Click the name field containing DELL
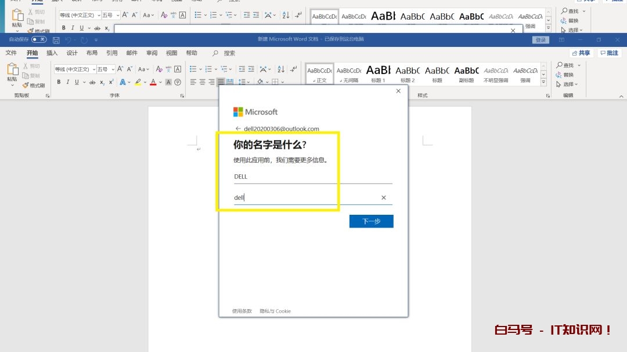This screenshot has width=627, height=352. tap(312, 177)
